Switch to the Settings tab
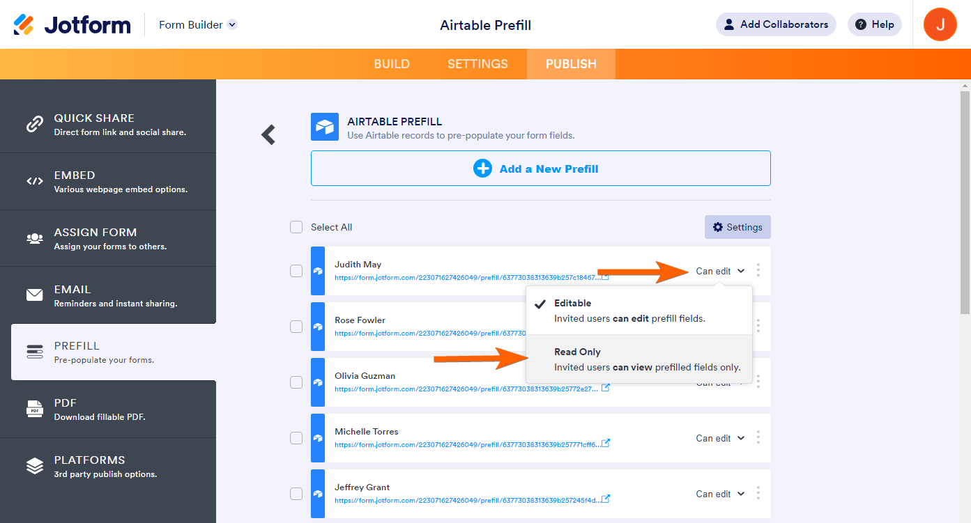971x523 pixels. coord(477,64)
